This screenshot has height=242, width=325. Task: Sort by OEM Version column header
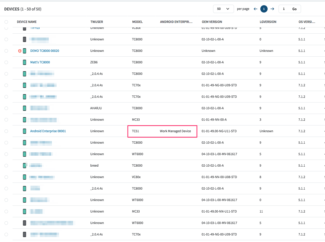point(212,22)
